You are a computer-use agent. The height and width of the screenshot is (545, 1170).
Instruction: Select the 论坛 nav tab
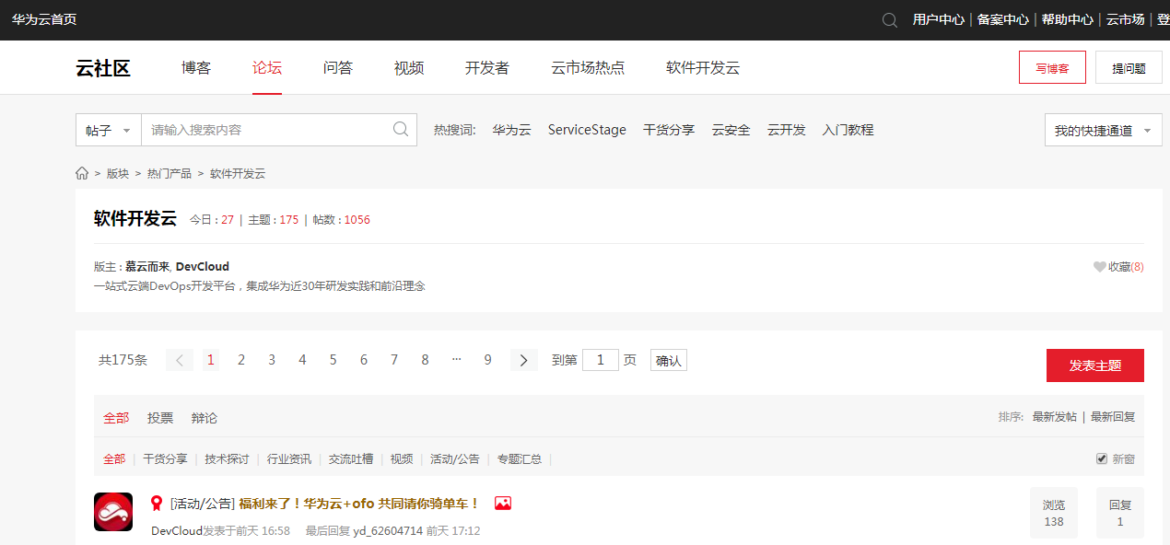click(x=267, y=67)
